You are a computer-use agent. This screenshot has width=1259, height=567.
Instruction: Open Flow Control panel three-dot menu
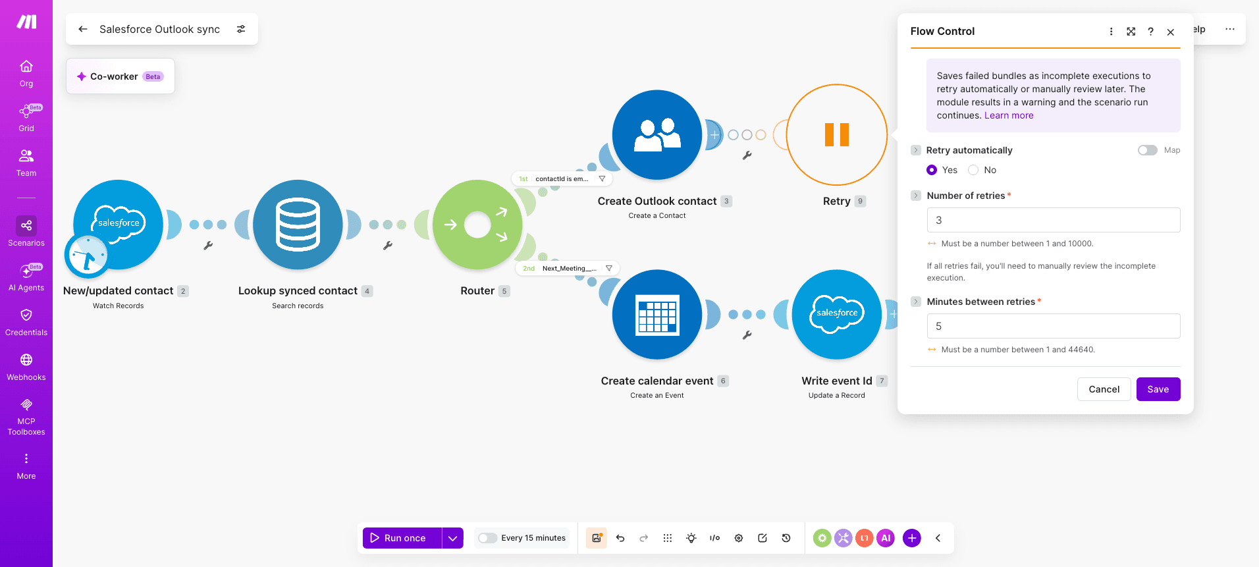[1112, 32]
